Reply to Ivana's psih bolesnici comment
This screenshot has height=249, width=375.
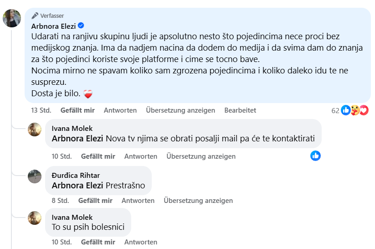pyautogui.click(x=141, y=242)
